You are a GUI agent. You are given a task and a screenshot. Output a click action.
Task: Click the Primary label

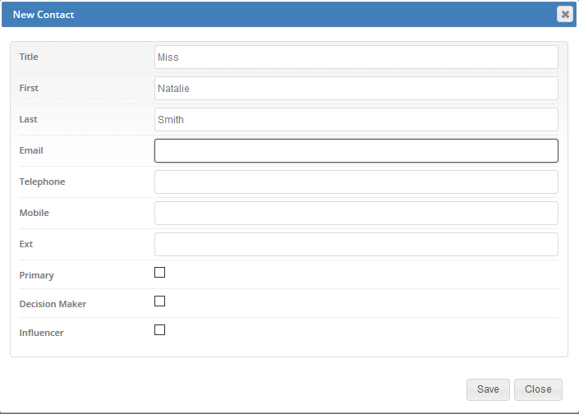pos(37,275)
